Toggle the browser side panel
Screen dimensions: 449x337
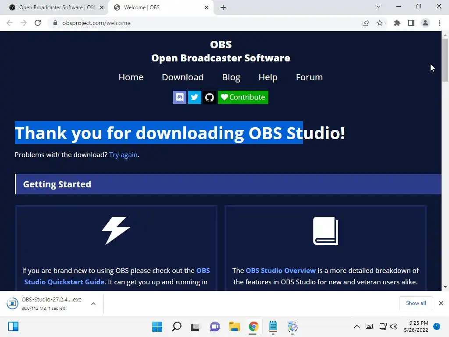pyautogui.click(x=411, y=23)
